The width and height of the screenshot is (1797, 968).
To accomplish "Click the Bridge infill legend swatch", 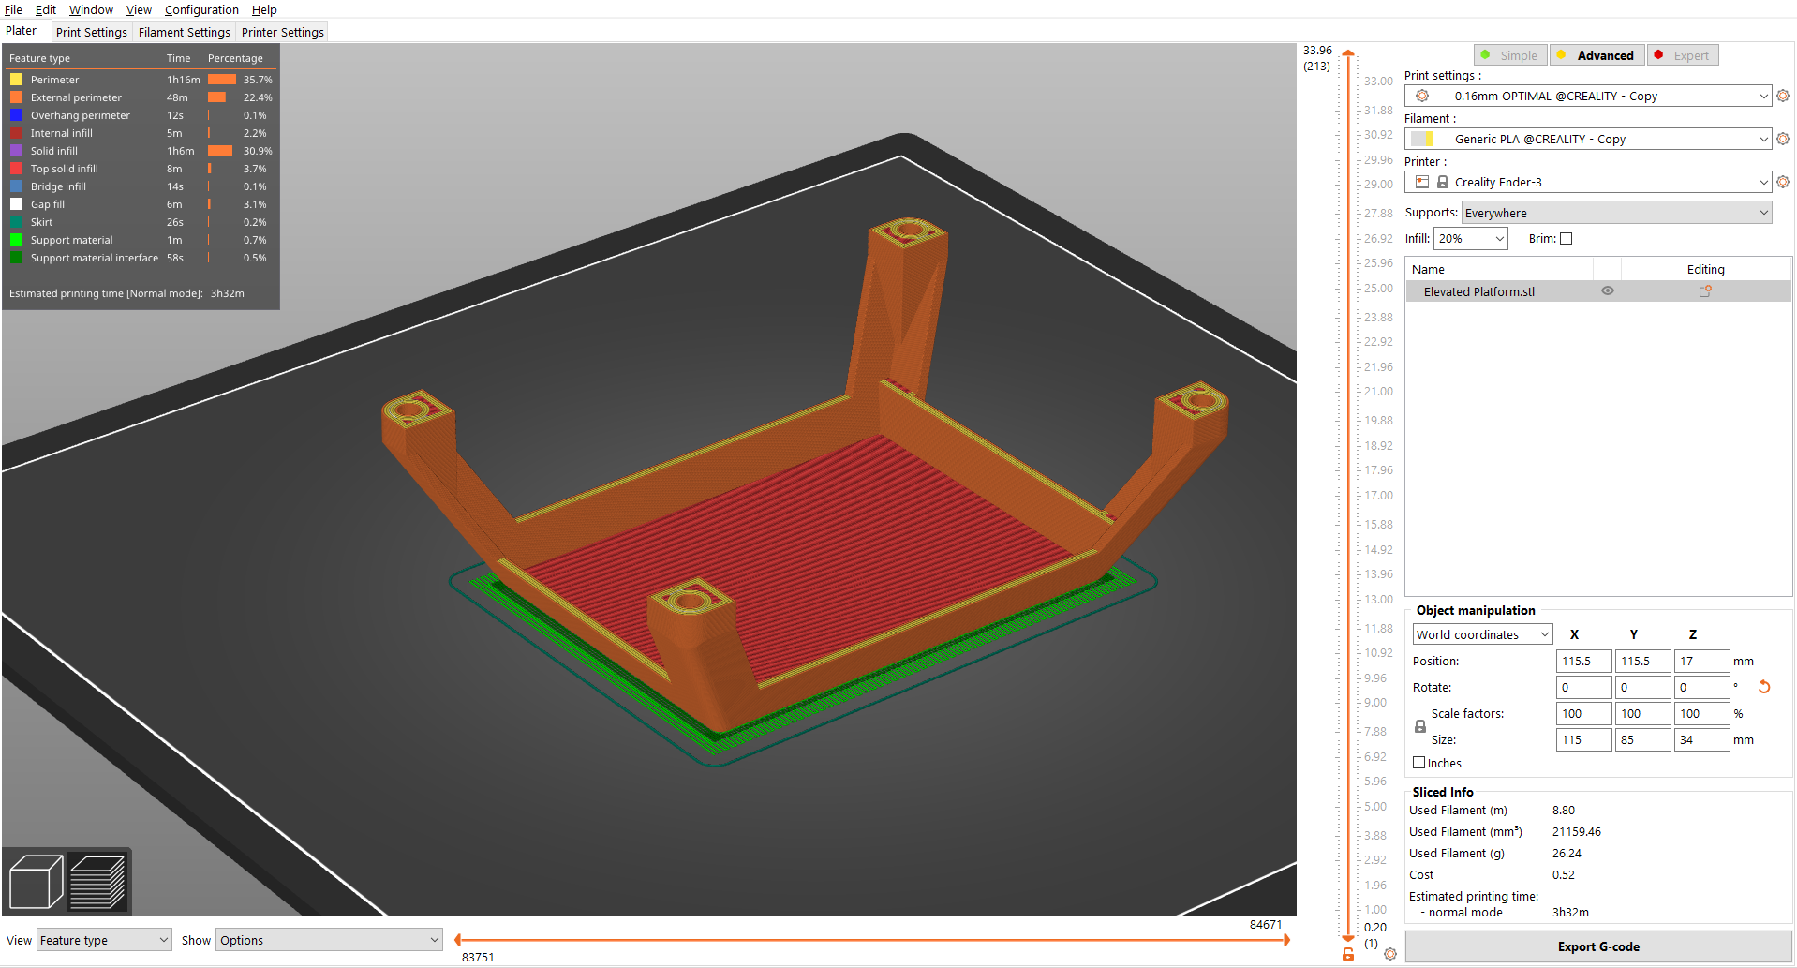I will tap(16, 186).
